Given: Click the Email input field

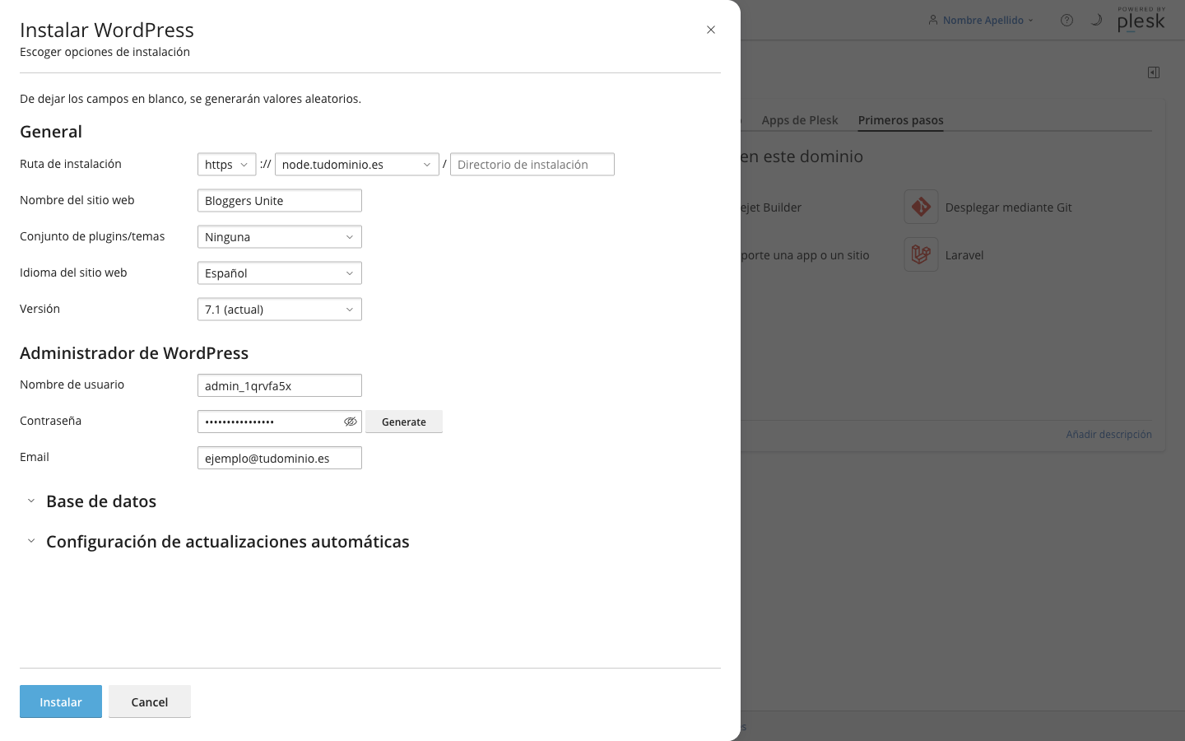Looking at the screenshot, I should [x=280, y=458].
